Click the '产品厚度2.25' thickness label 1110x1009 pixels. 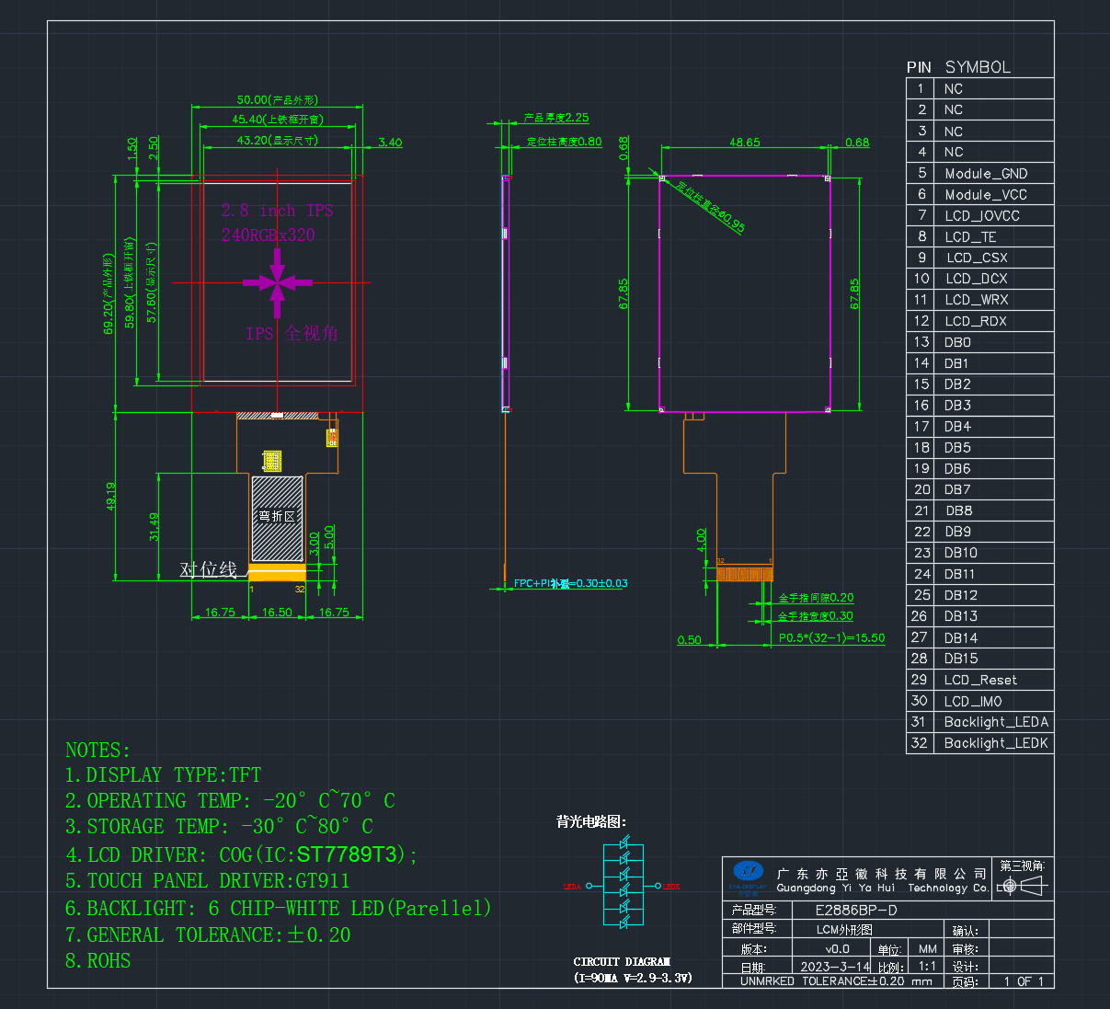point(556,118)
